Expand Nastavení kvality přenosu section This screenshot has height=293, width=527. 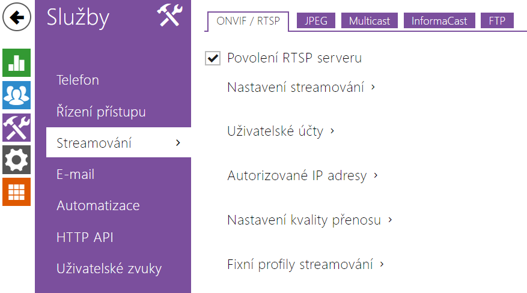[309, 220]
